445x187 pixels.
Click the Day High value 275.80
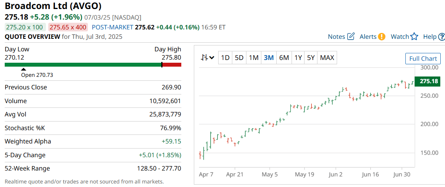pos(171,58)
